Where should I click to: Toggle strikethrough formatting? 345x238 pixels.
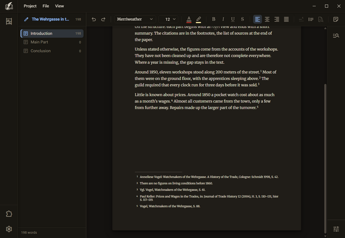pyautogui.click(x=242, y=19)
